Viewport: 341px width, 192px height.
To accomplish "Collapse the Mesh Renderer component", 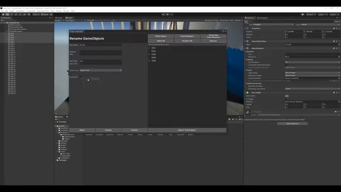I will 246,49.
